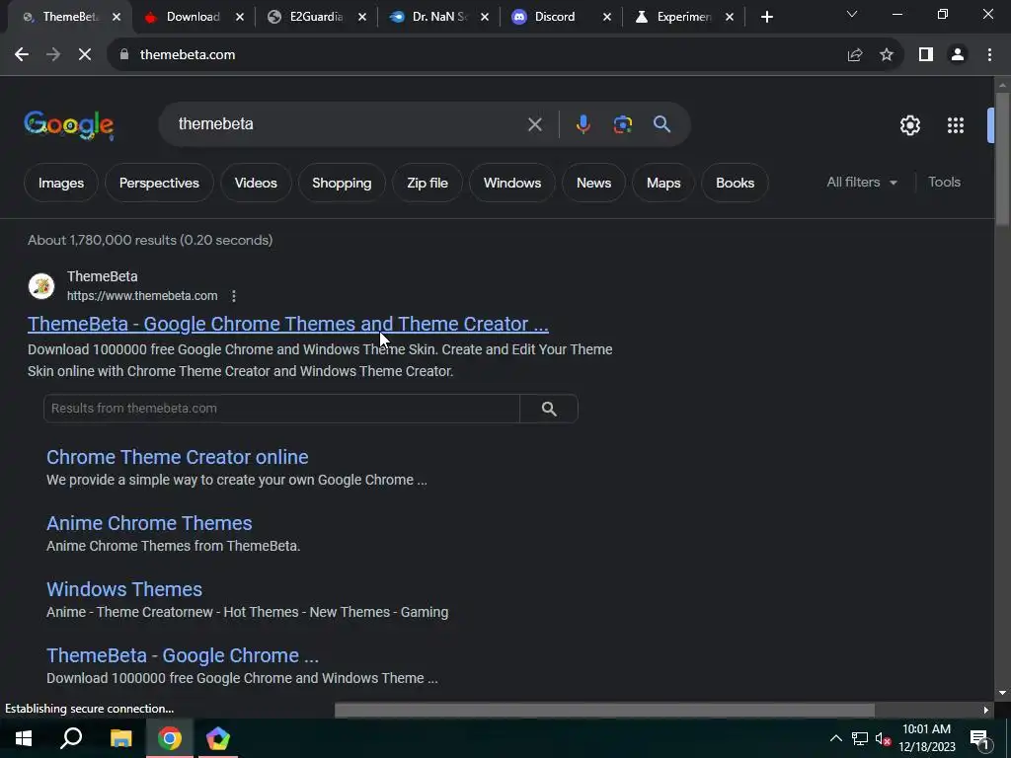Image resolution: width=1011 pixels, height=758 pixels.
Task: Open File Explorer from the taskbar
Action: click(120, 738)
